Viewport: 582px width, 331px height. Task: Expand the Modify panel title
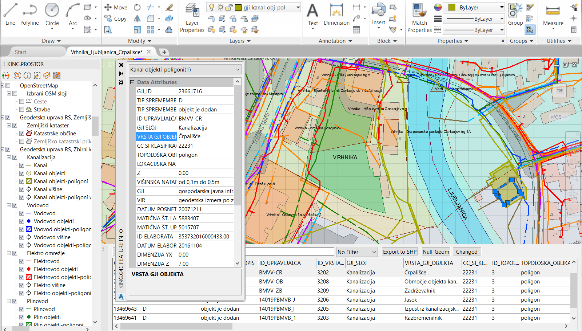pyautogui.click(x=140, y=41)
